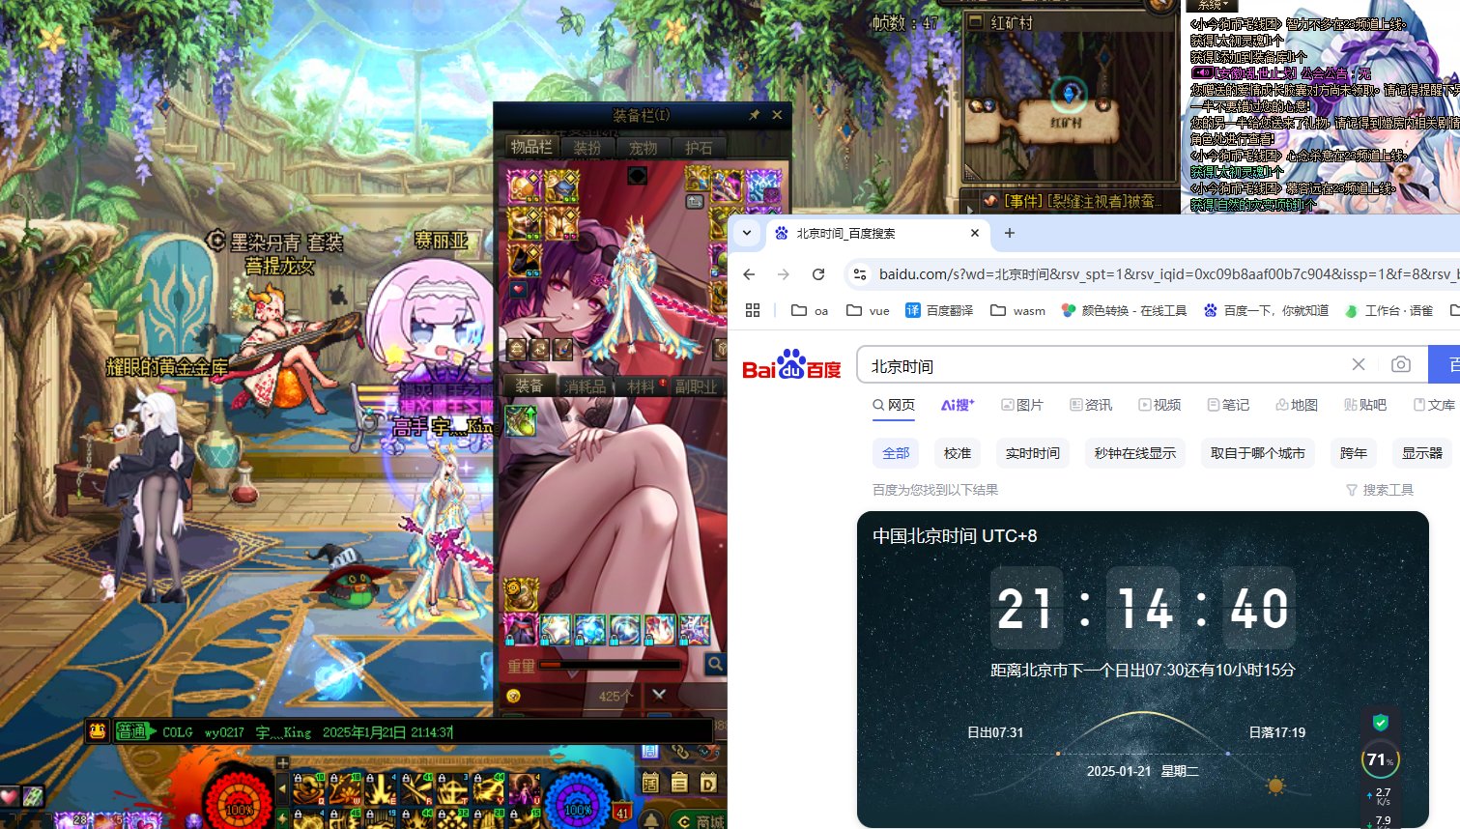
Task: Open the 消耗品 inventory category tab
Action: [x=586, y=386]
